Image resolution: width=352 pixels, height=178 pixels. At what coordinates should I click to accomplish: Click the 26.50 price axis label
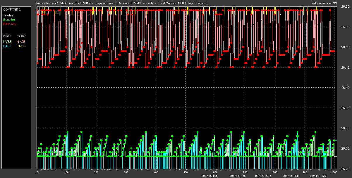point(346,47)
